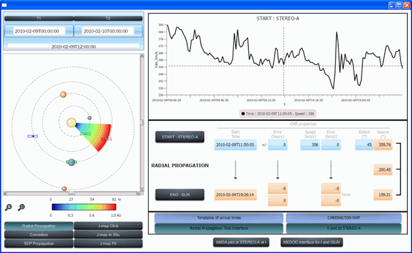
Task: Click the J-map Click button
Action: [108, 226]
